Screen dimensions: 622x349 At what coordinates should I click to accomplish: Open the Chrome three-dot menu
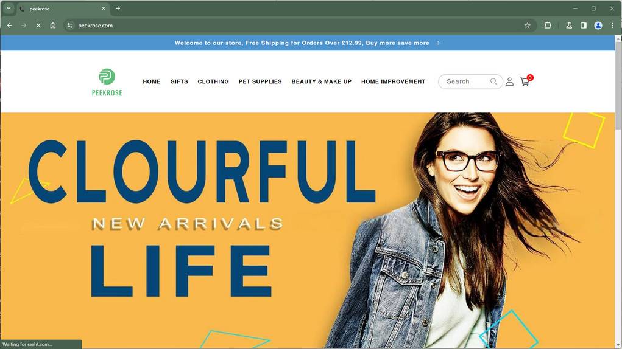pos(612,26)
